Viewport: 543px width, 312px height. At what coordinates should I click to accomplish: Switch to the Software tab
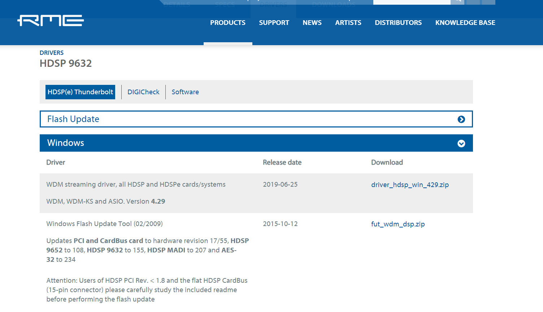point(185,92)
